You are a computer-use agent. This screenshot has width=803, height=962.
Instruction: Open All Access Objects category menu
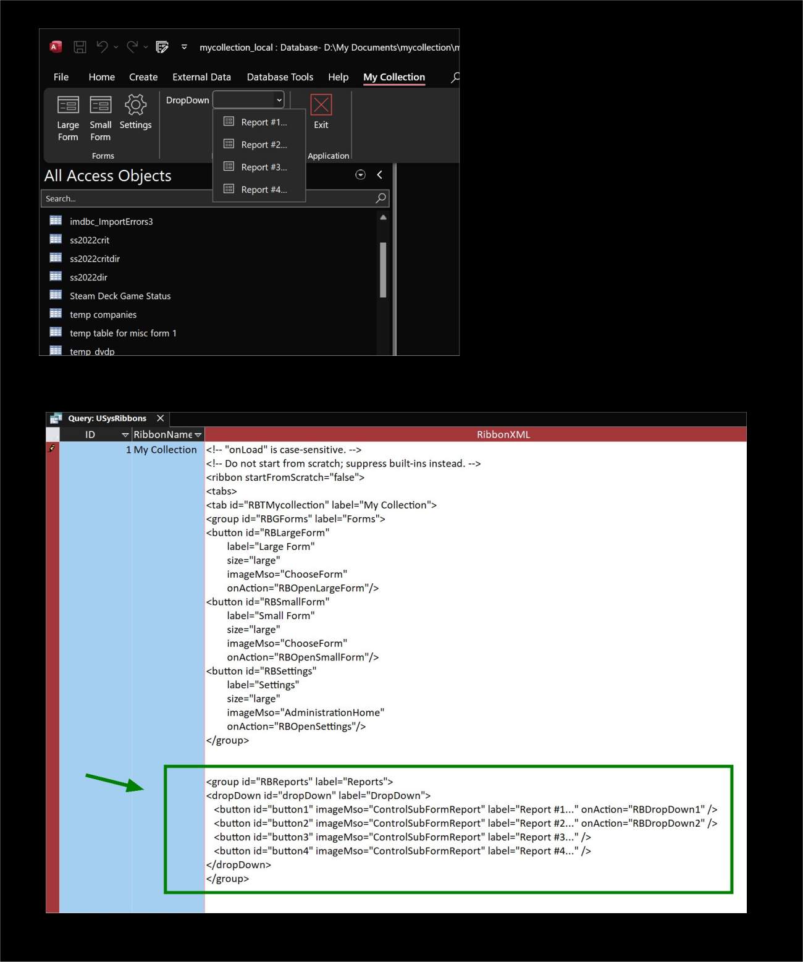[x=361, y=175]
